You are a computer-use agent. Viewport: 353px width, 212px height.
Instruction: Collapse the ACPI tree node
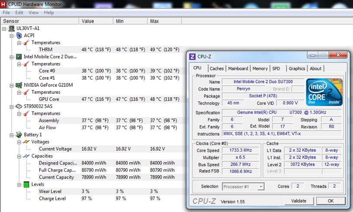click(x=11, y=36)
